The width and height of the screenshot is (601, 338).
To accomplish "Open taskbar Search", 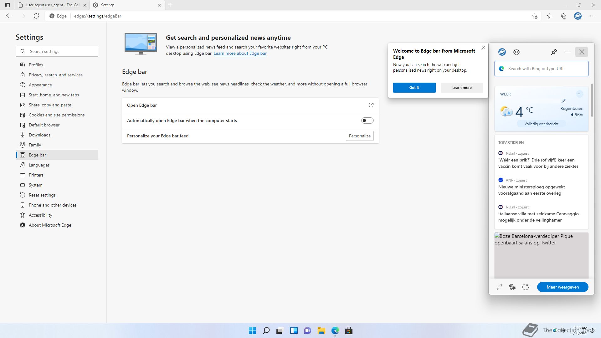I will point(266,330).
